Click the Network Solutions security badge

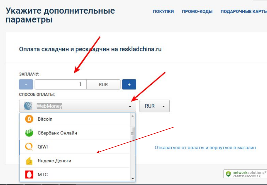pos(245,174)
